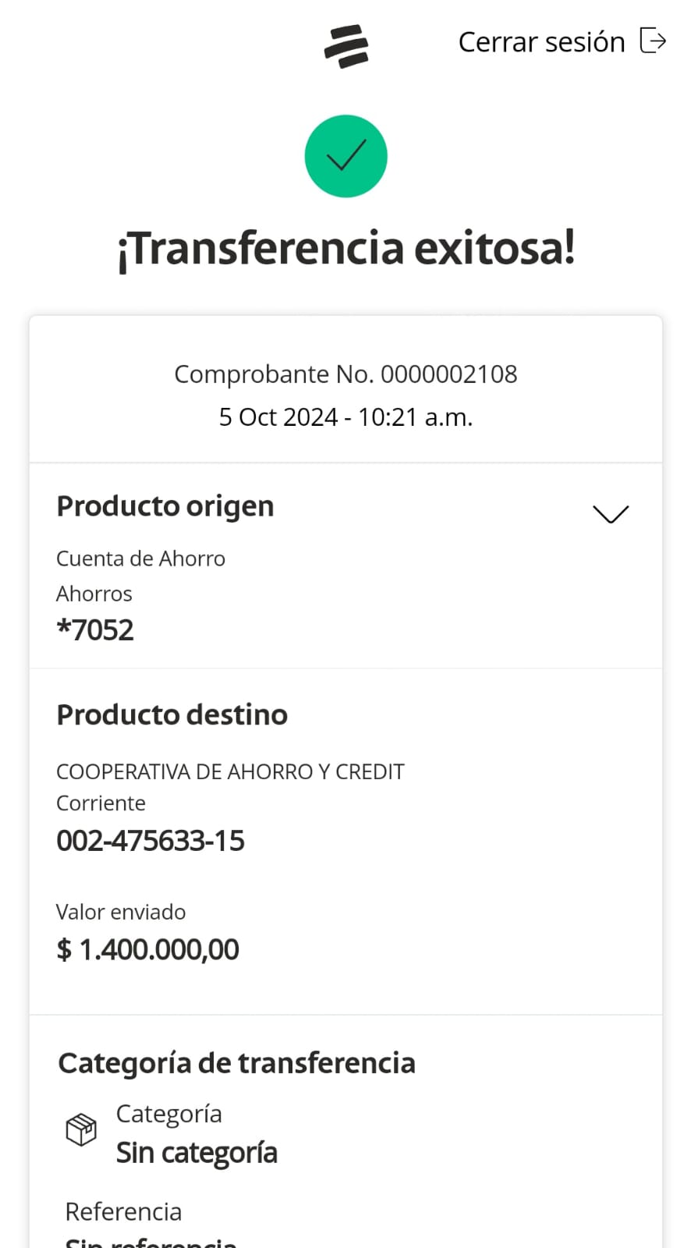Select the Producto origen heading
This screenshot has width=691, height=1248.
(x=165, y=506)
